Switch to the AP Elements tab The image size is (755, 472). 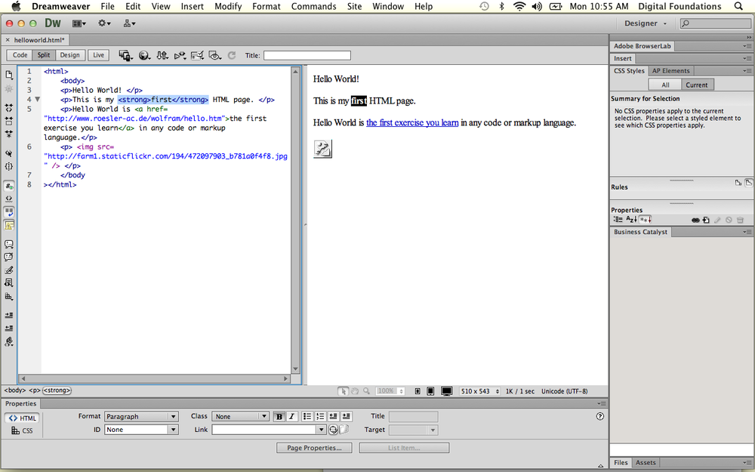click(670, 70)
